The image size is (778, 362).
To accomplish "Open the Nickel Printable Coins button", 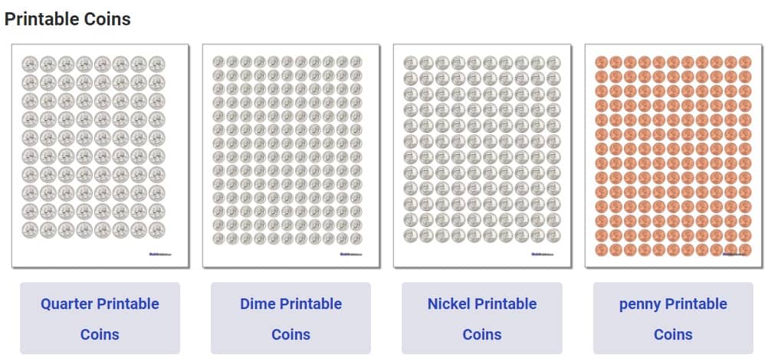I will pyautogui.click(x=482, y=318).
